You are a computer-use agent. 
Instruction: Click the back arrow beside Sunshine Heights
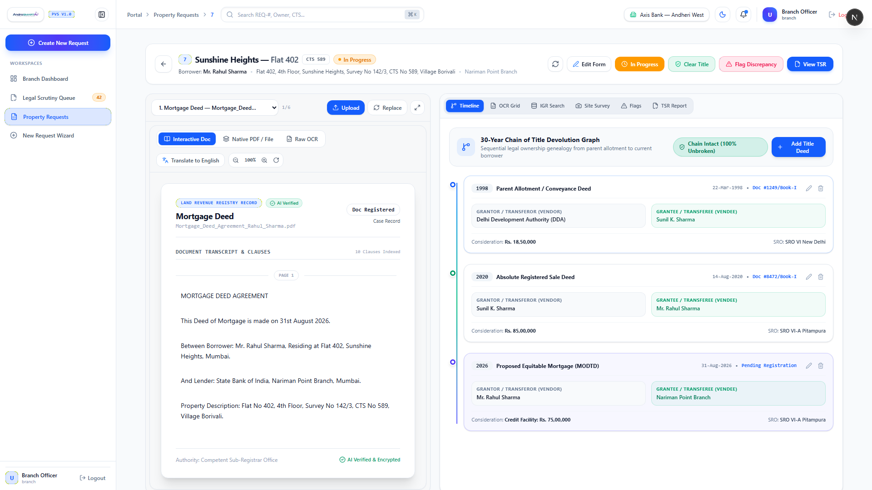coord(163,64)
